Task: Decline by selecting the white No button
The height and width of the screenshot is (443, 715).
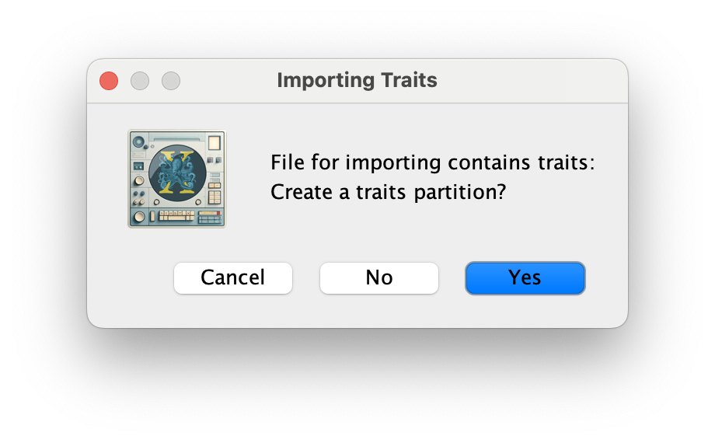Action: [x=379, y=277]
